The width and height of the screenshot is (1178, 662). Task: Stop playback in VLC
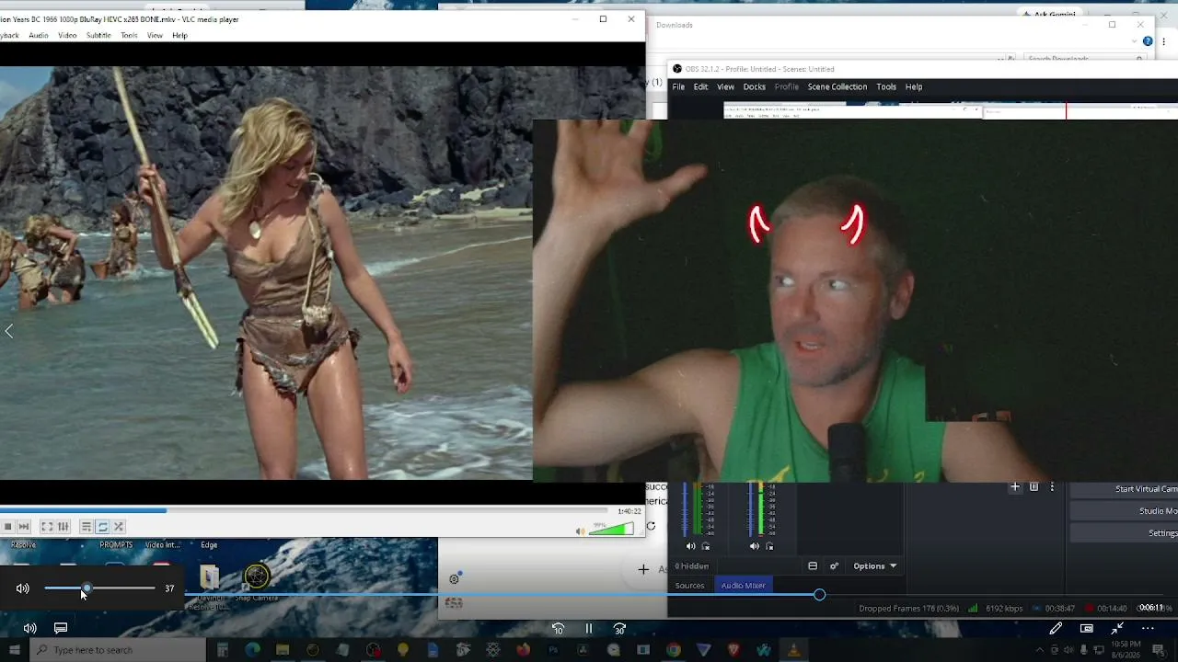[7, 527]
